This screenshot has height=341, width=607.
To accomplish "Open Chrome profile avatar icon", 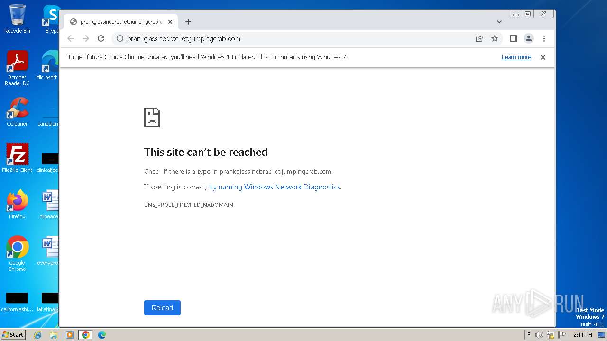I will 529,39.
